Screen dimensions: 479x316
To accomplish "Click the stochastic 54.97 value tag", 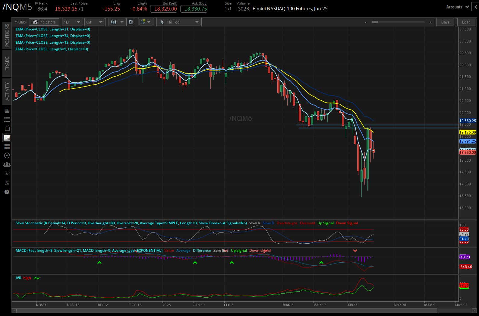I will click(464, 234).
